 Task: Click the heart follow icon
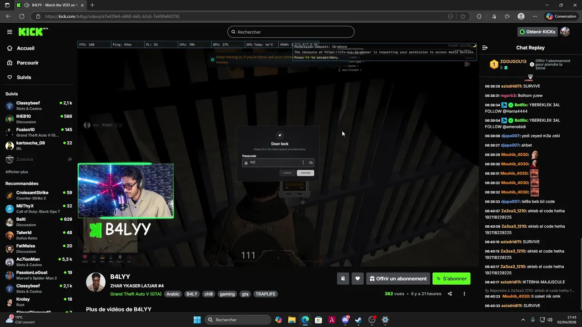click(358, 278)
